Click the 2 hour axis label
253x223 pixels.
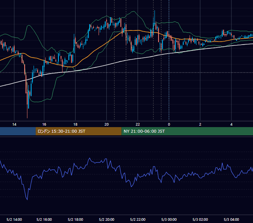pos(200,125)
